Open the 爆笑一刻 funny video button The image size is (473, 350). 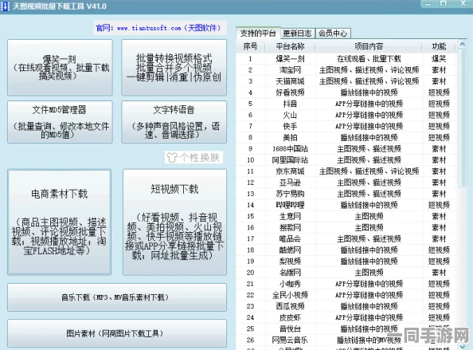click(60, 67)
